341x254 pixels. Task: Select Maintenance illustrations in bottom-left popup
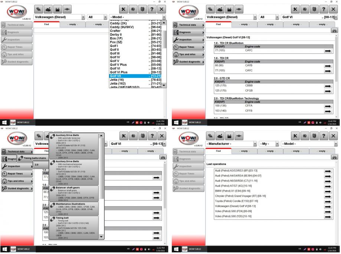74,209
